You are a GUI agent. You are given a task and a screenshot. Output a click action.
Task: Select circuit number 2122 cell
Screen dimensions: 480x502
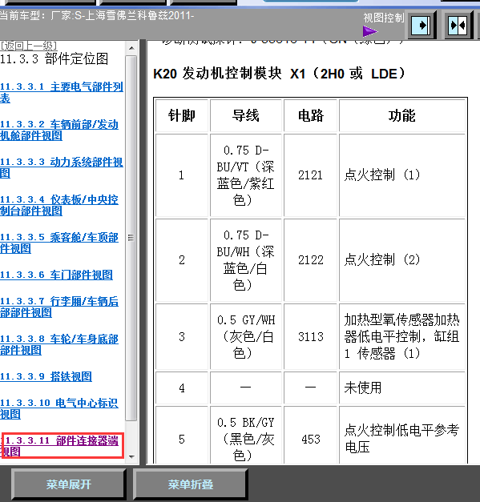(x=310, y=260)
